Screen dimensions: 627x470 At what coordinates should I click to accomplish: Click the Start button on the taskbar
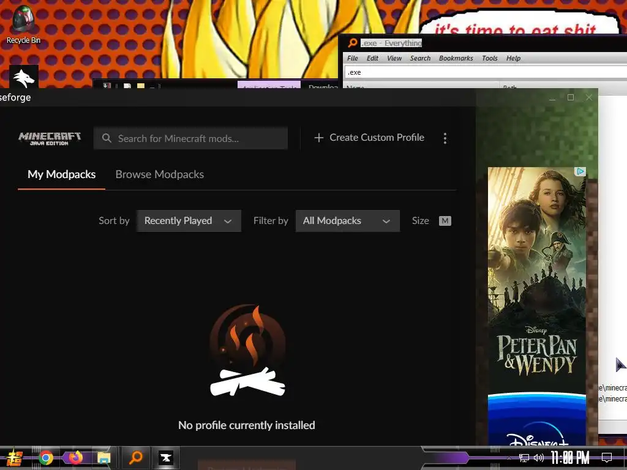pos(13,458)
